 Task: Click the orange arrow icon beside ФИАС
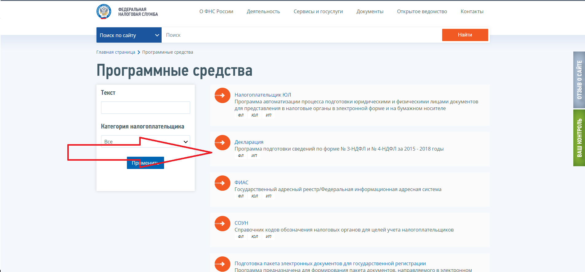(222, 183)
